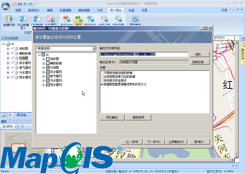Click the 外业数据导入 import icon

pos(23,19)
